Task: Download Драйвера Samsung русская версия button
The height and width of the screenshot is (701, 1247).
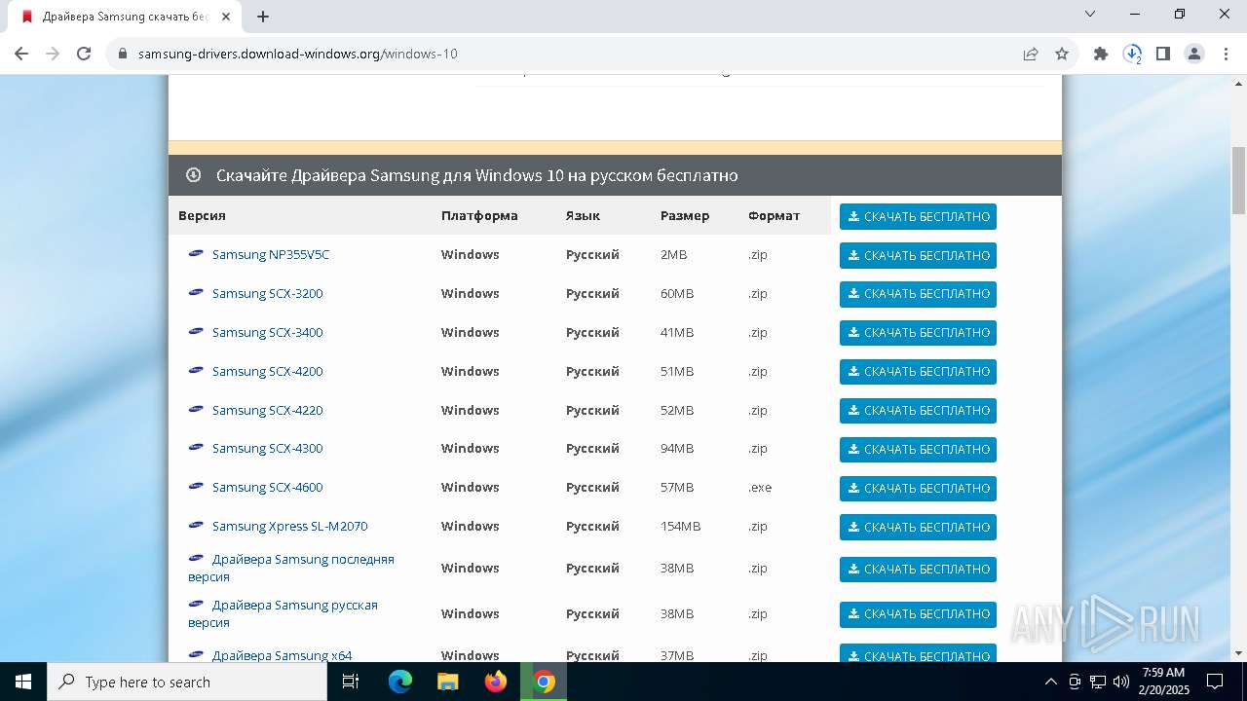Action: (x=918, y=614)
